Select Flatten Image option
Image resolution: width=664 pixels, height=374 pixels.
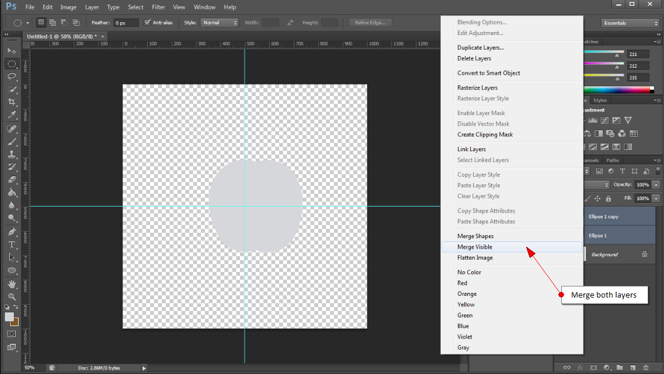click(475, 257)
